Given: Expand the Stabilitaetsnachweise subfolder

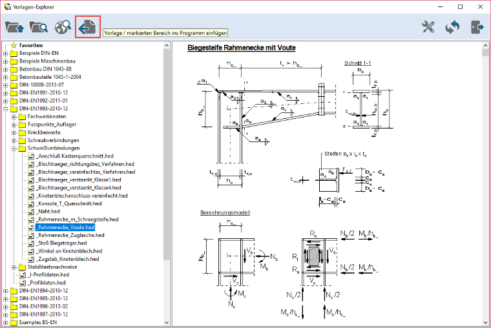Looking at the screenshot, I should [x=14, y=267].
